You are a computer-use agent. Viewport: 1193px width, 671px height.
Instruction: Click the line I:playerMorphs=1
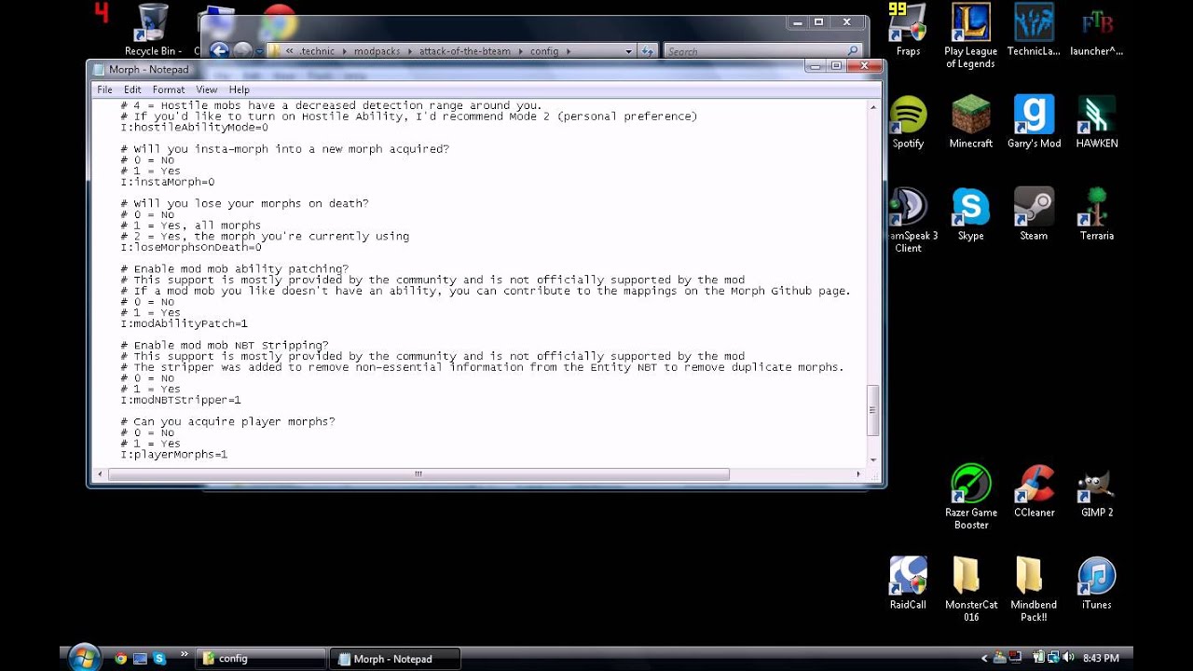(173, 454)
